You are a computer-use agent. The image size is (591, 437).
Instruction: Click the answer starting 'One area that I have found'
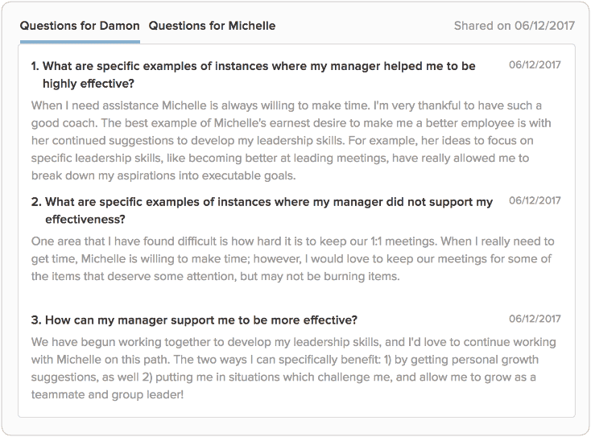point(293,259)
